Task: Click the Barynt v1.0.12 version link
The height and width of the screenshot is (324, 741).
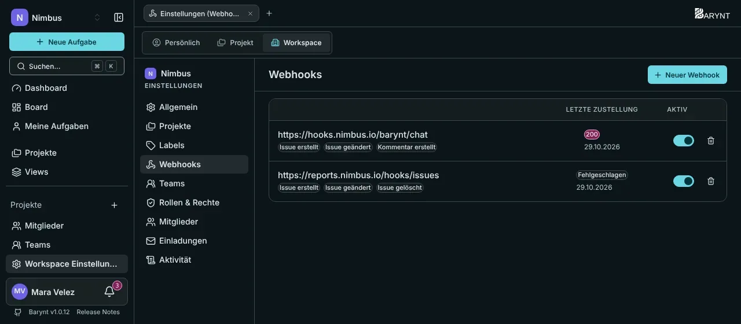Action: [x=49, y=312]
